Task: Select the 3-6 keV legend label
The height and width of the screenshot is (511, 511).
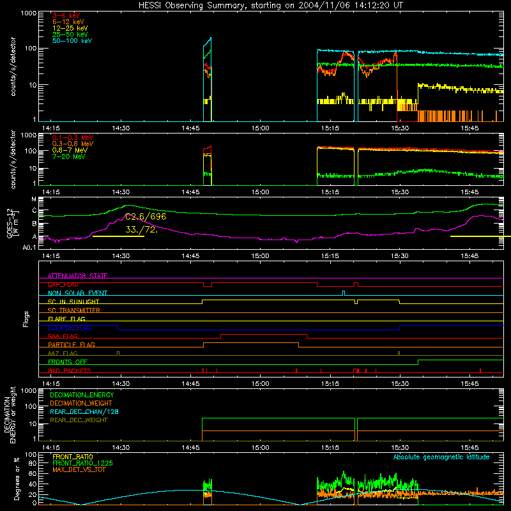Action: [66, 15]
